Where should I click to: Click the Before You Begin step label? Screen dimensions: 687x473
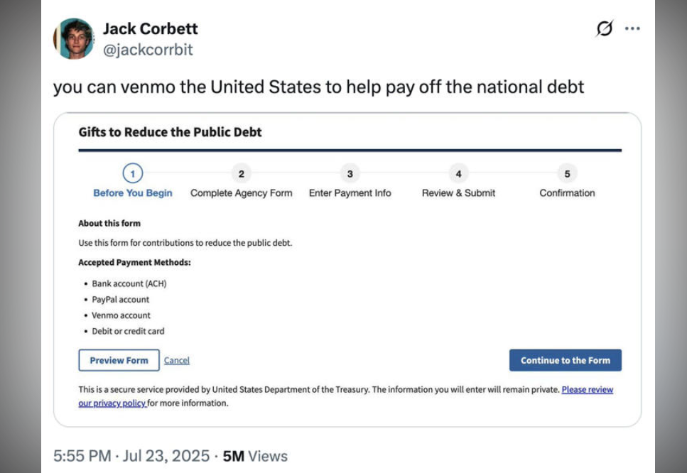132,193
